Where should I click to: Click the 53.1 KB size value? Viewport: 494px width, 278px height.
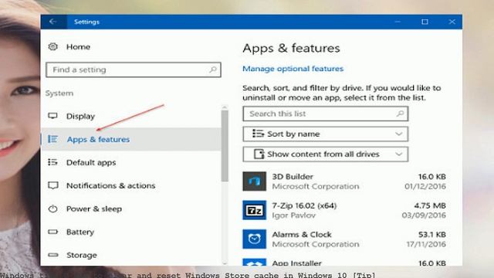(432, 235)
